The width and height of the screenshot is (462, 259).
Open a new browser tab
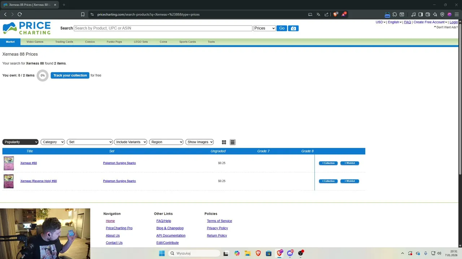[64, 5]
